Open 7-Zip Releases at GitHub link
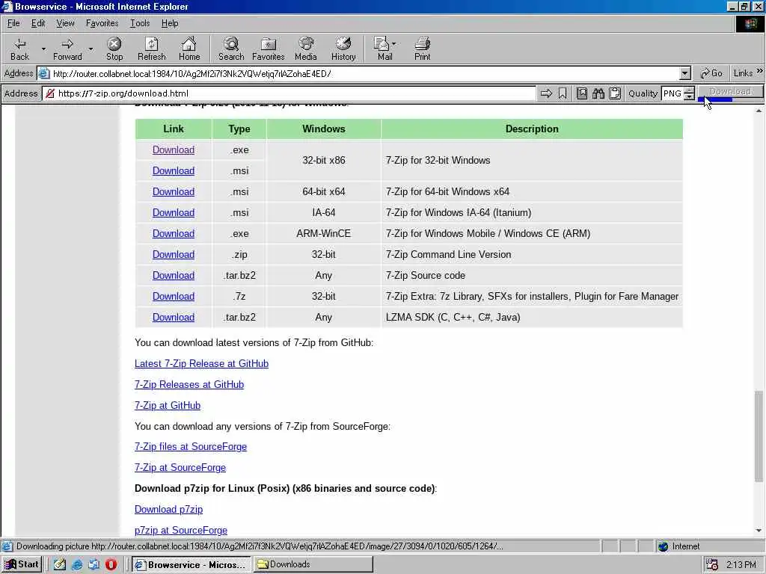 click(189, 385)
